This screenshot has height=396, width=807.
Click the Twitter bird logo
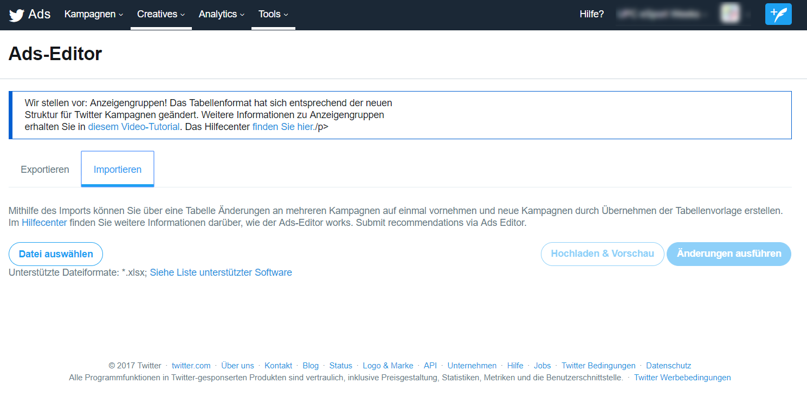[16, 15]
